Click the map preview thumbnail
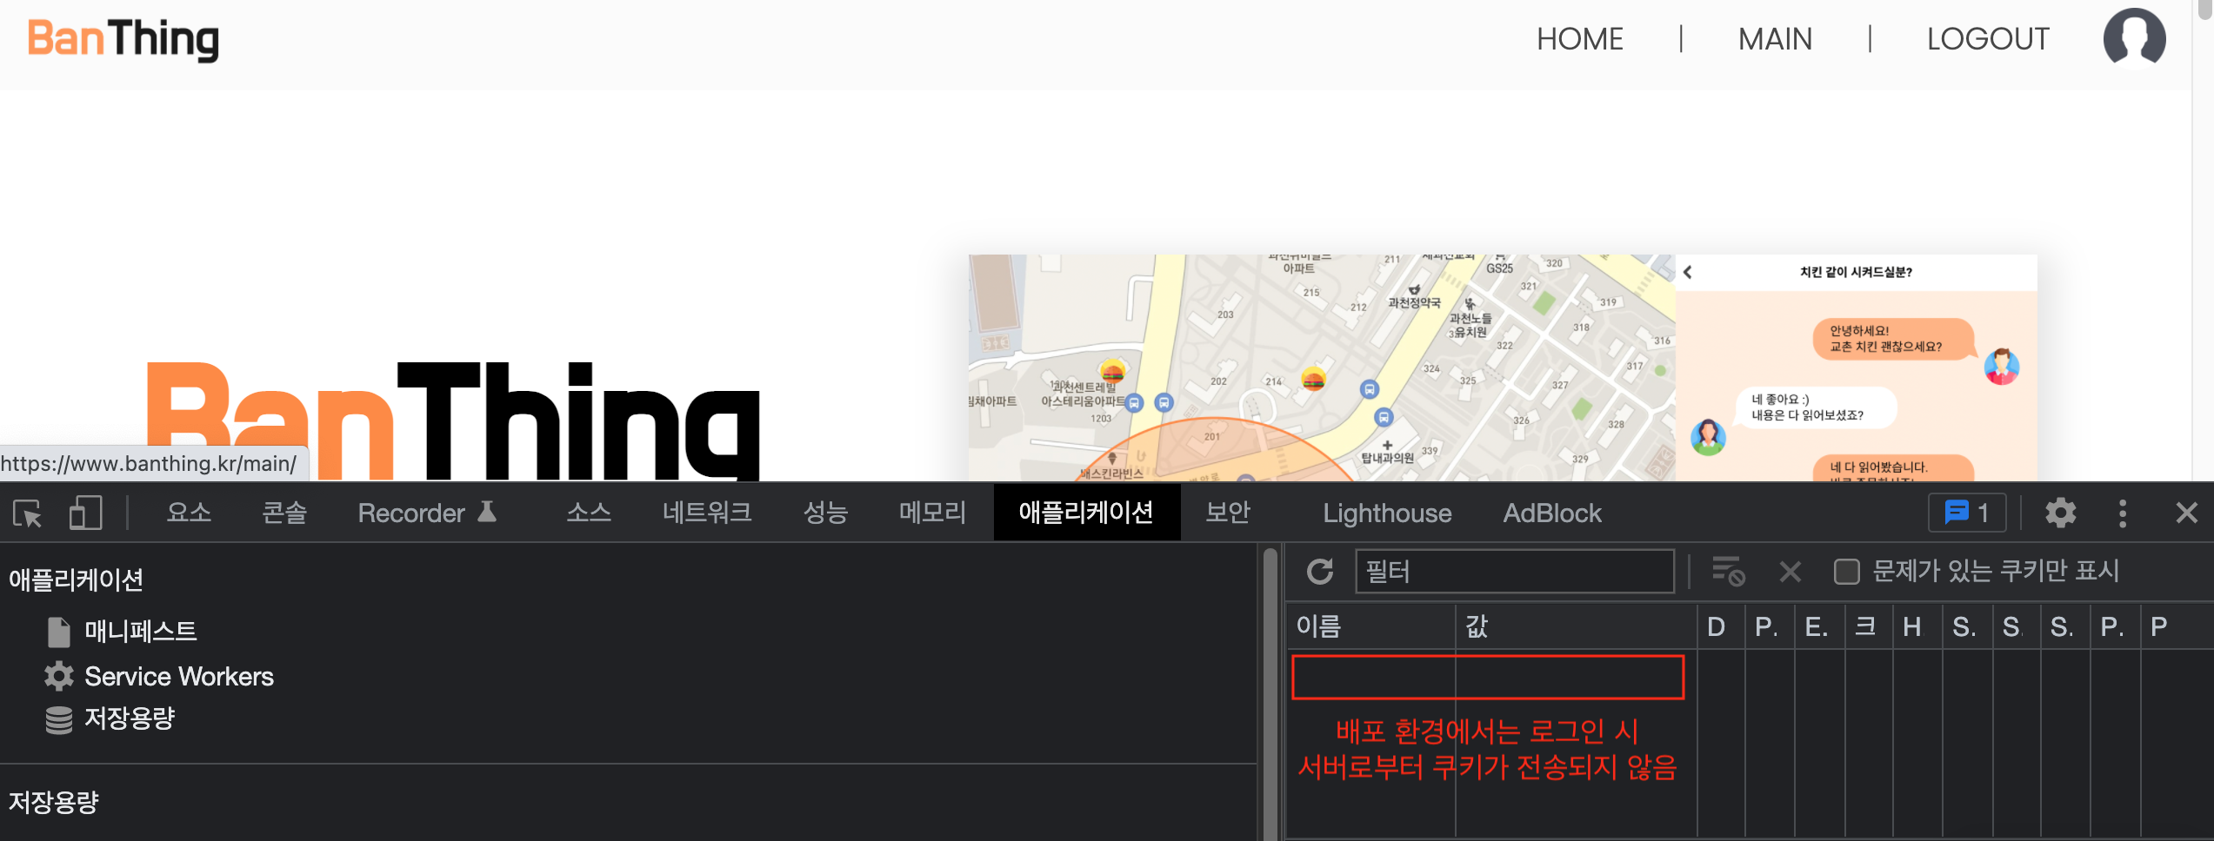Viewport: 2214px width, 841px height. click(x=1321, y=368)
